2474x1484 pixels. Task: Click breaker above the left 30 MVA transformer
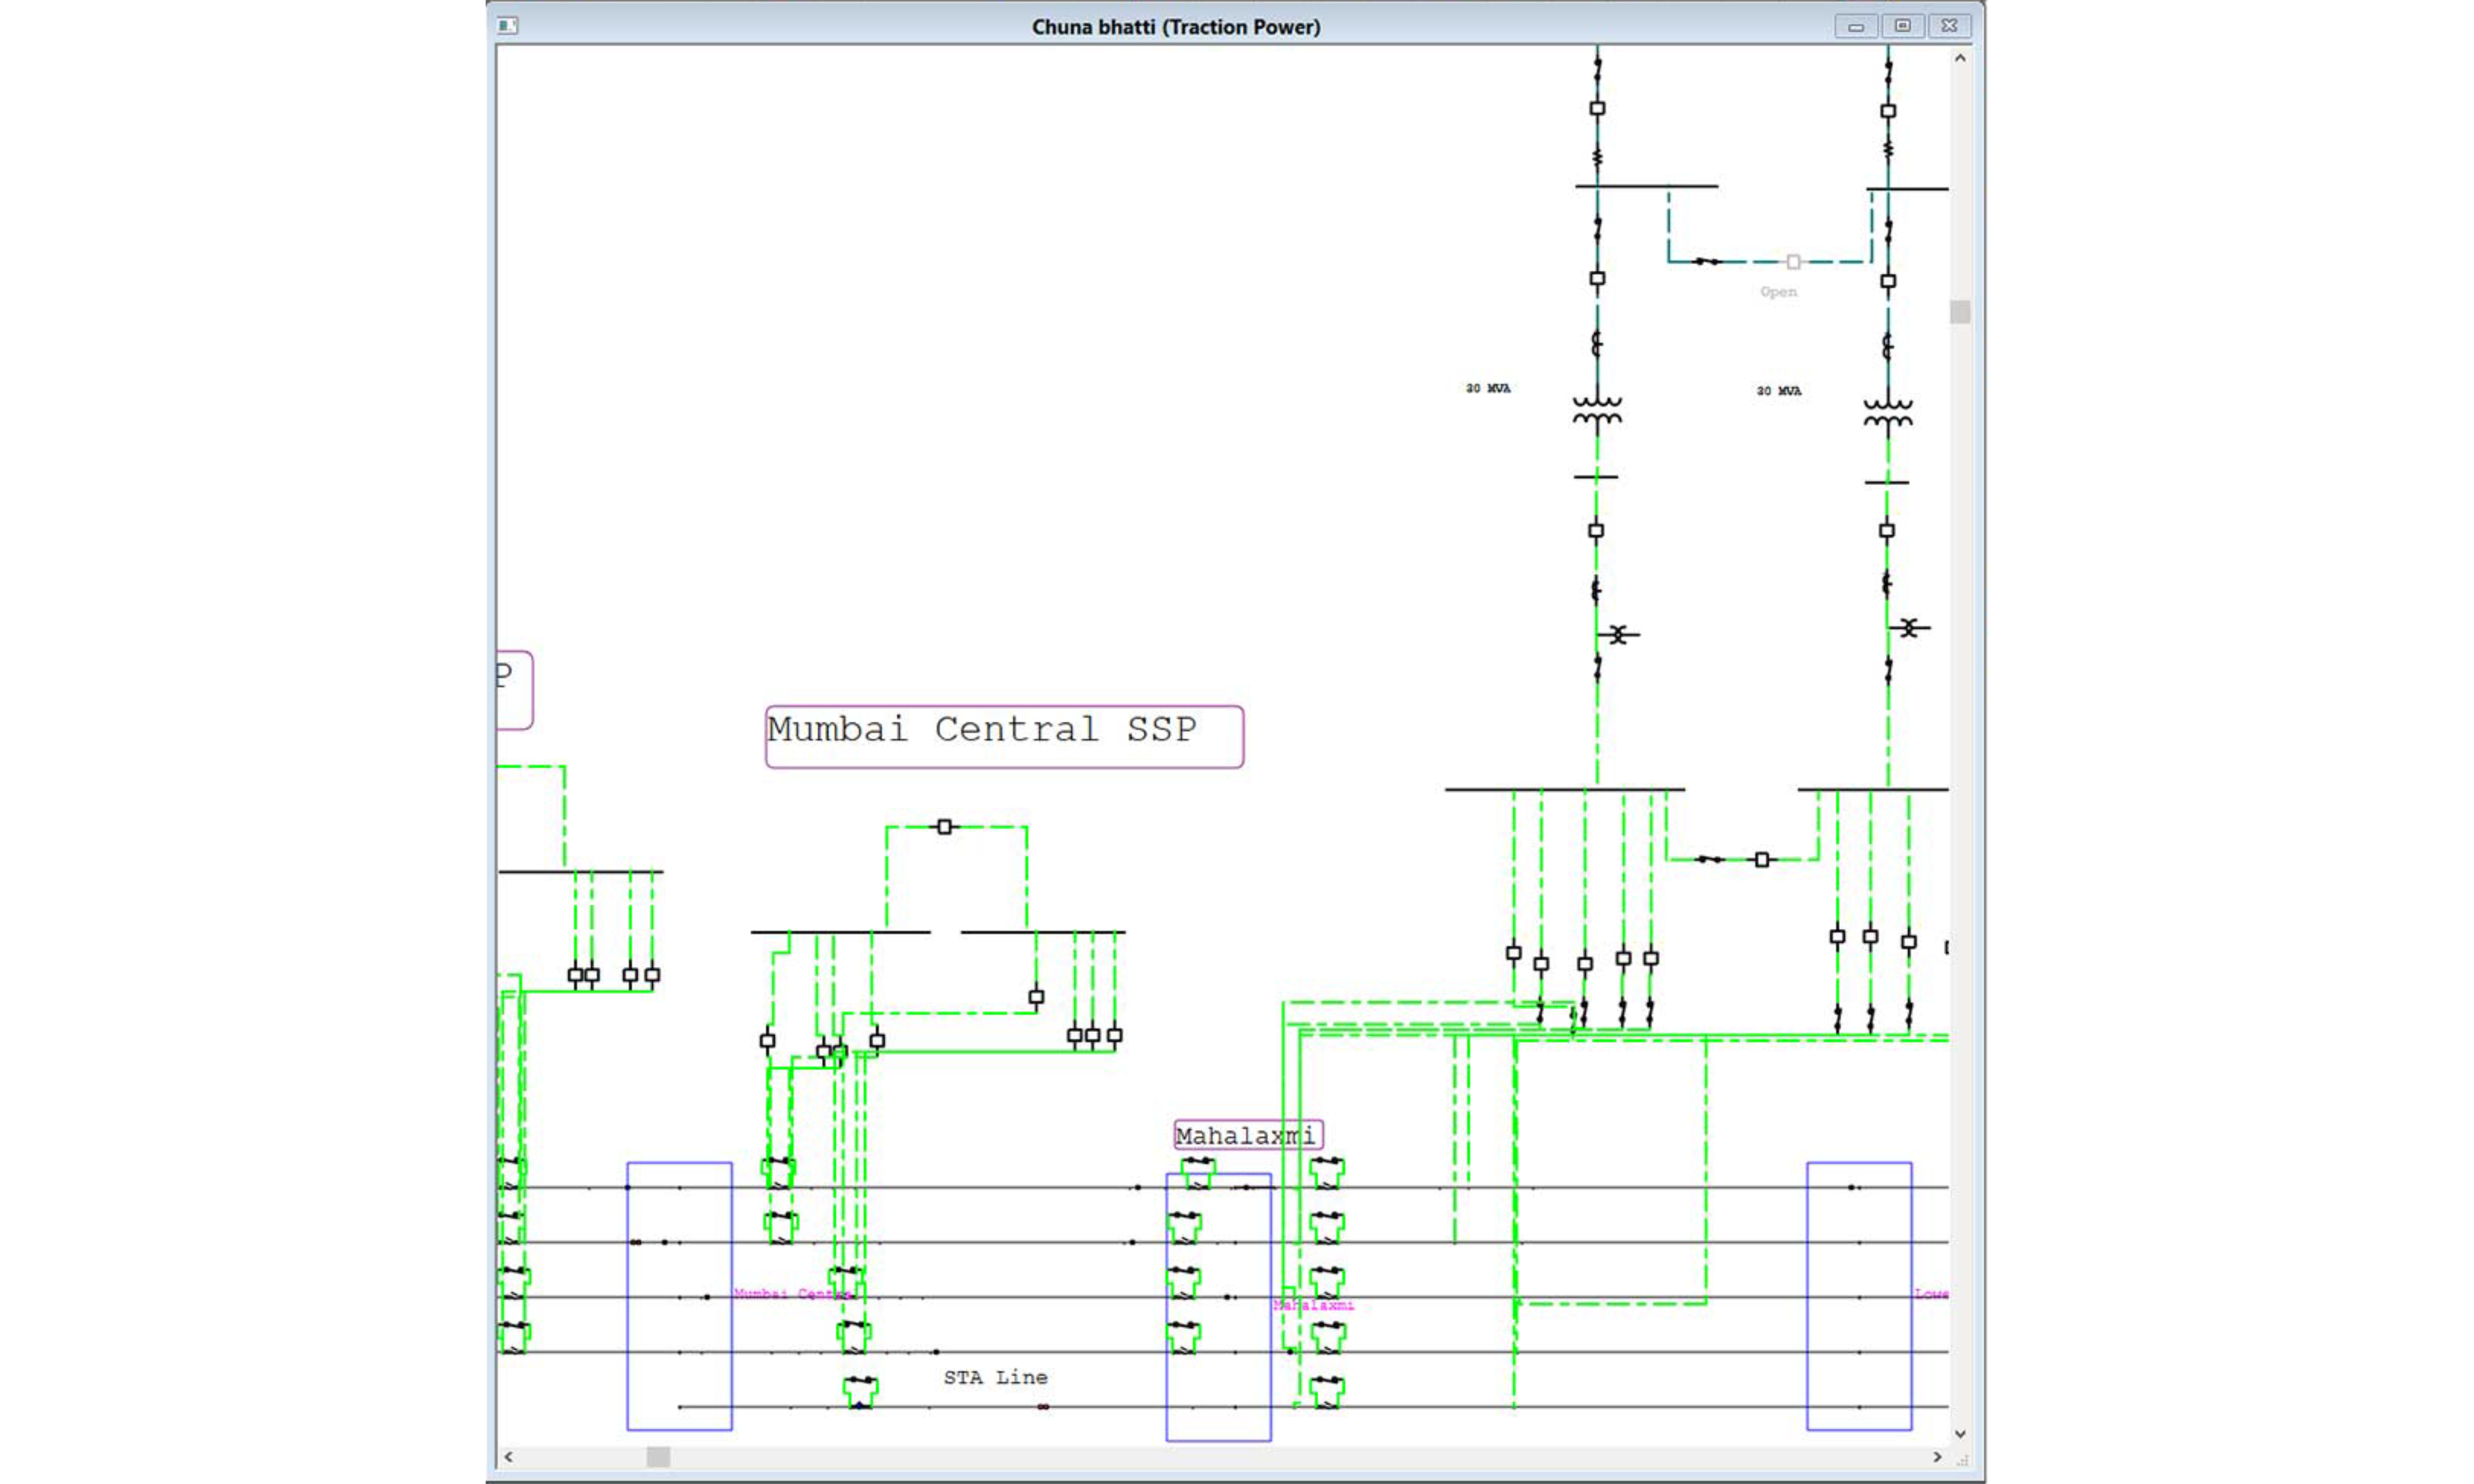(x=1596, y=279)
